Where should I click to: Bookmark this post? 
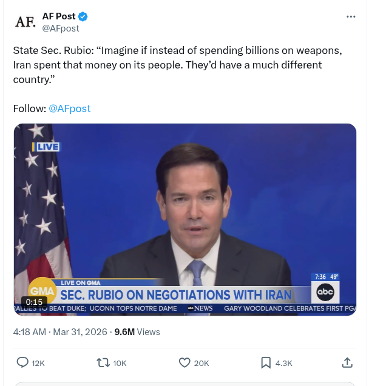click(266, 362)
